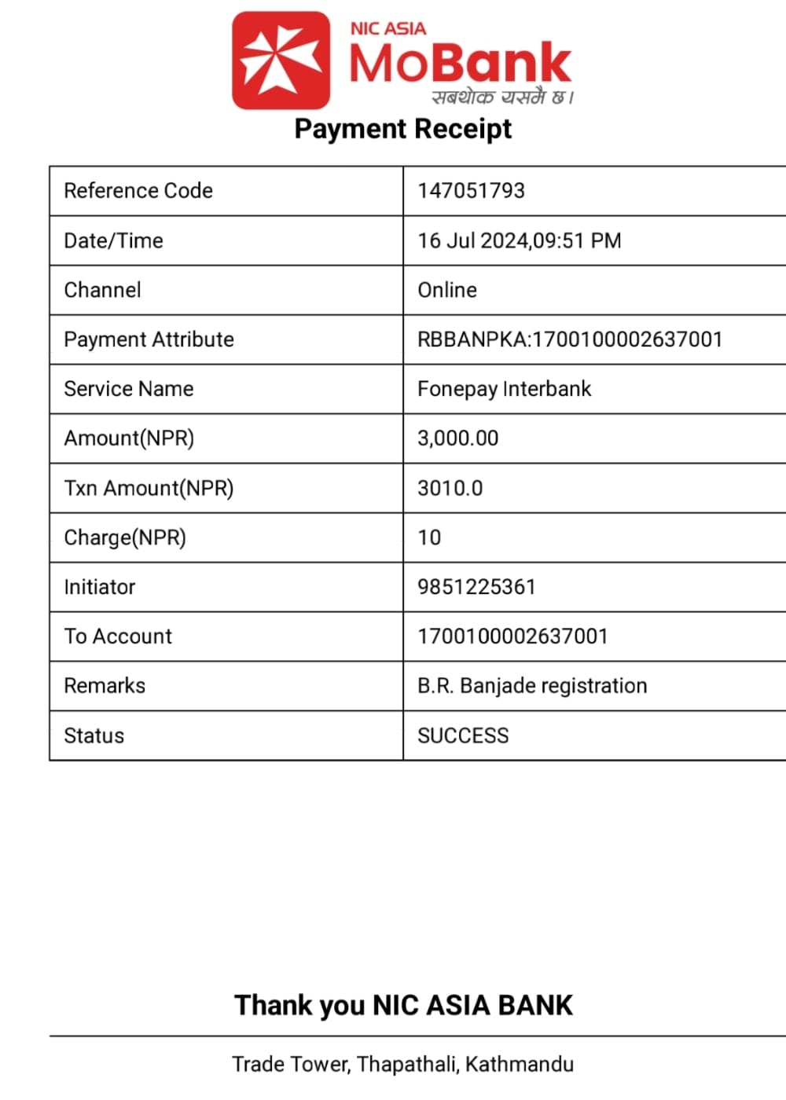
Task: Click the Date/Time value 16 Jul 2024
Action: point(519,240)
